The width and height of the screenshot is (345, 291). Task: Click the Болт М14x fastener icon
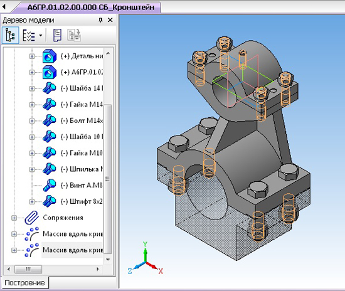click(x=50, y=121)
